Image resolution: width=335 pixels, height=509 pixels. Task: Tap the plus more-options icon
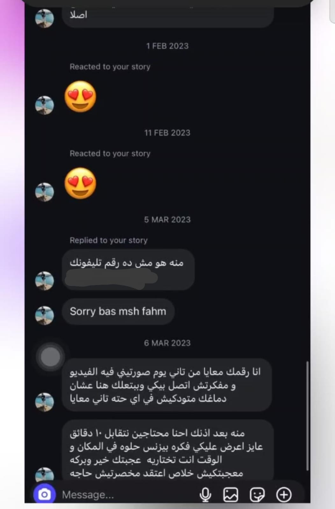pos(284,495)
